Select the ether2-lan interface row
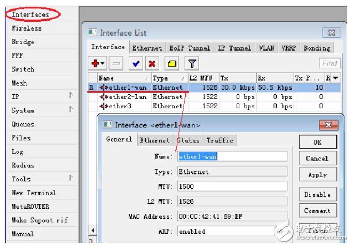This screenshot has width=351, height=246. point(124,97)
